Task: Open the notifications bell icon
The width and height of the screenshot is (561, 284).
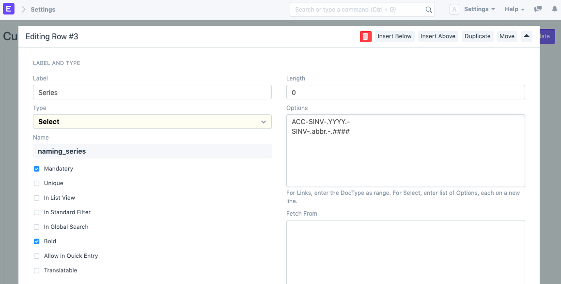Action: (554, 9)
